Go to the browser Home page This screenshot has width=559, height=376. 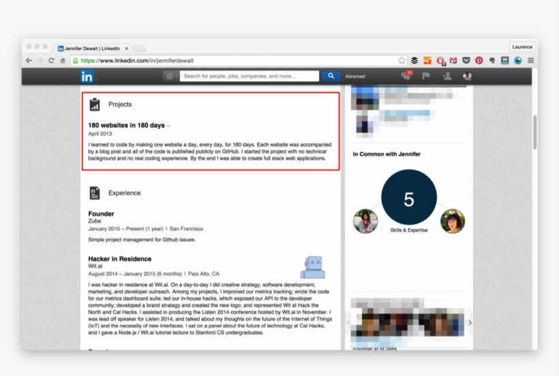(x=63, y=61)
